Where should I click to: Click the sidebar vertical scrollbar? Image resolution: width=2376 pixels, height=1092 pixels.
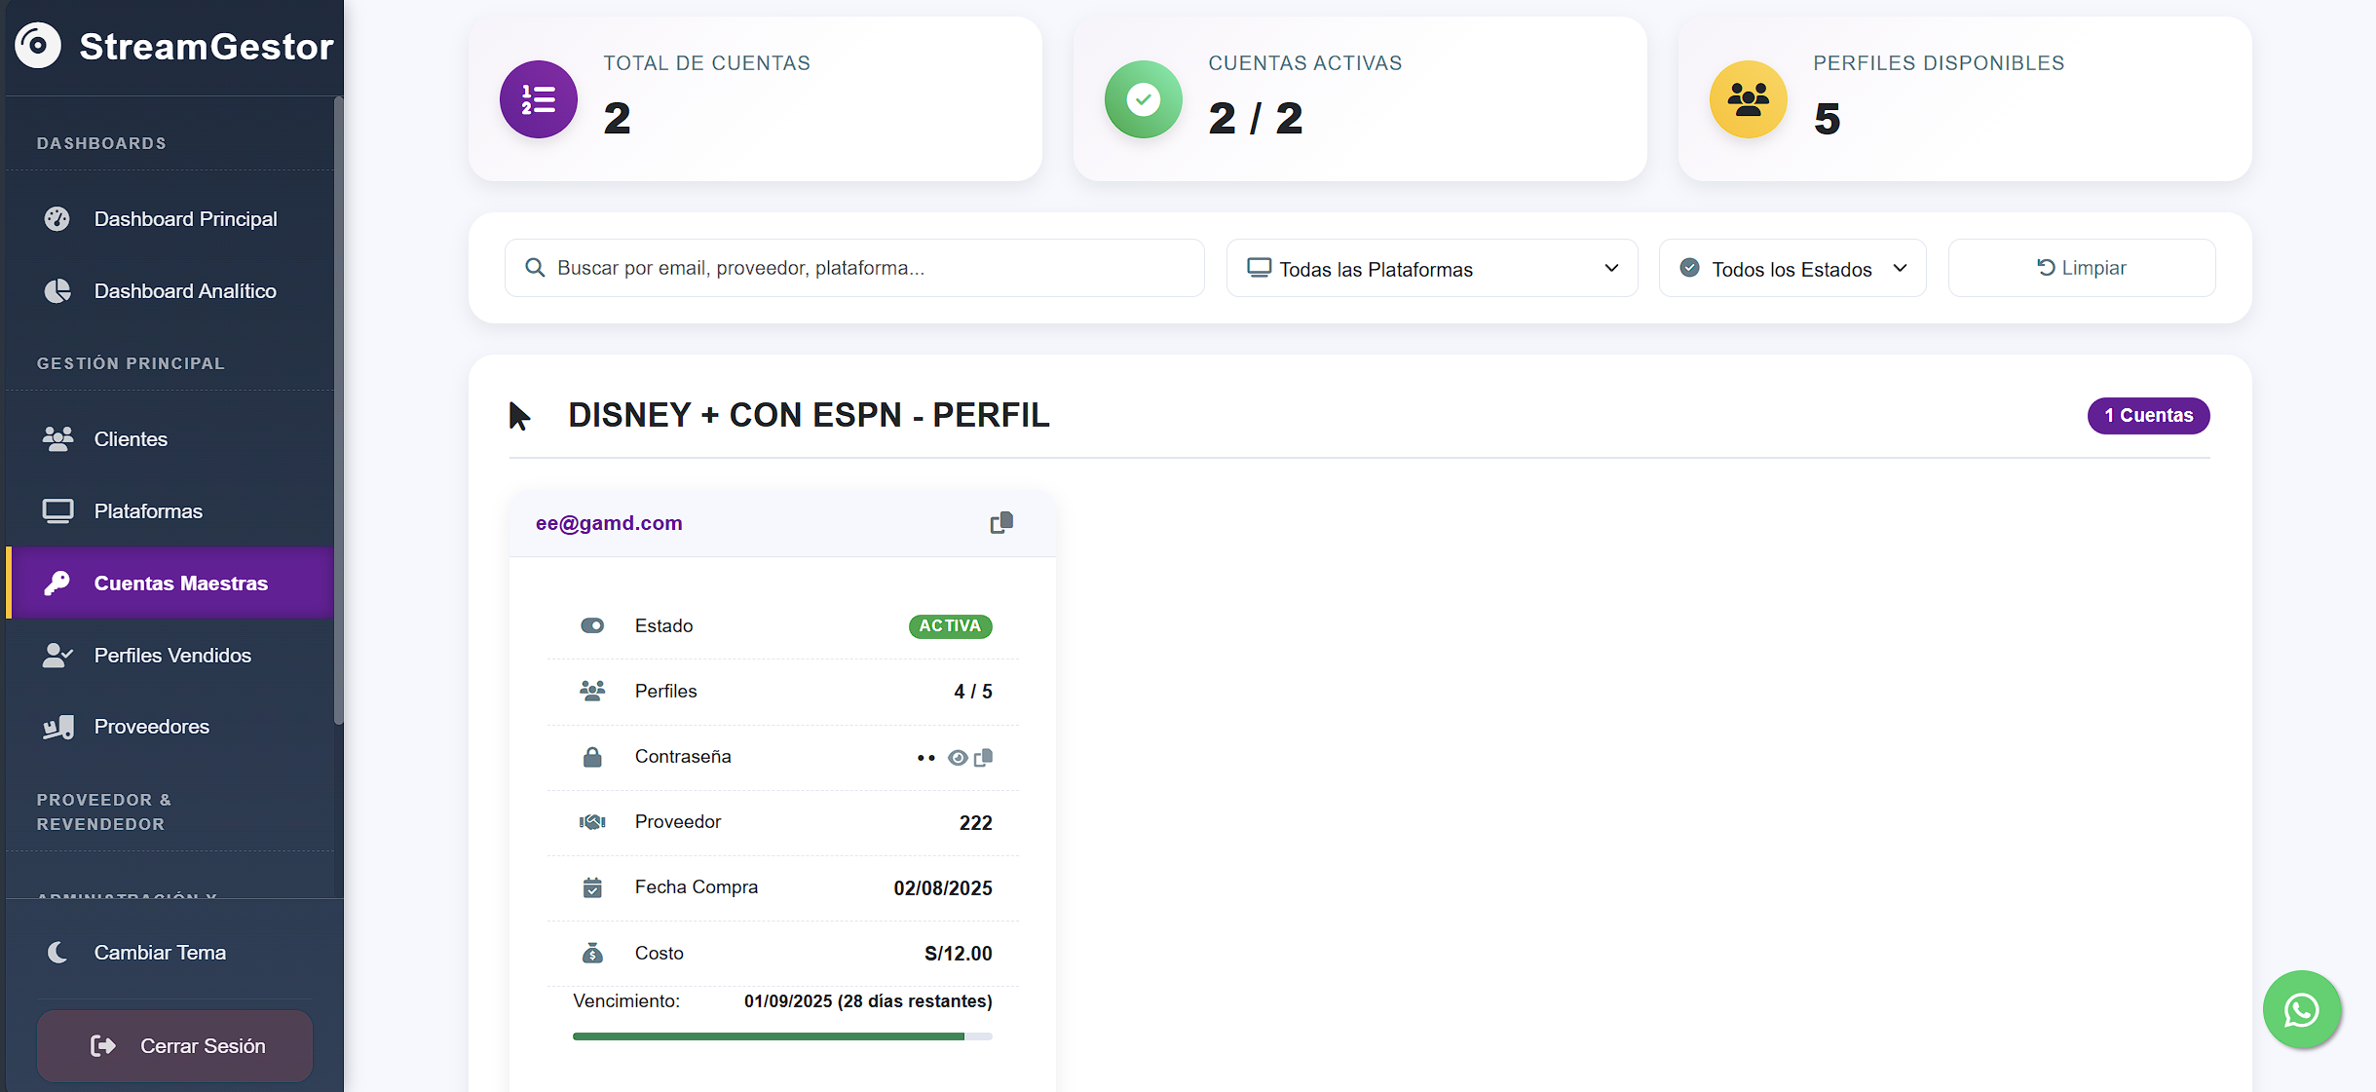(x=338, y=409)
